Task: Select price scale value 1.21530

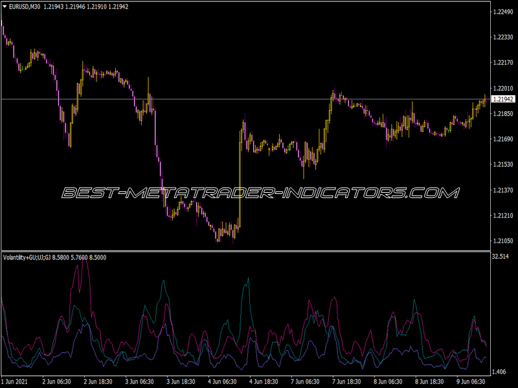Action: click(503, 164)
